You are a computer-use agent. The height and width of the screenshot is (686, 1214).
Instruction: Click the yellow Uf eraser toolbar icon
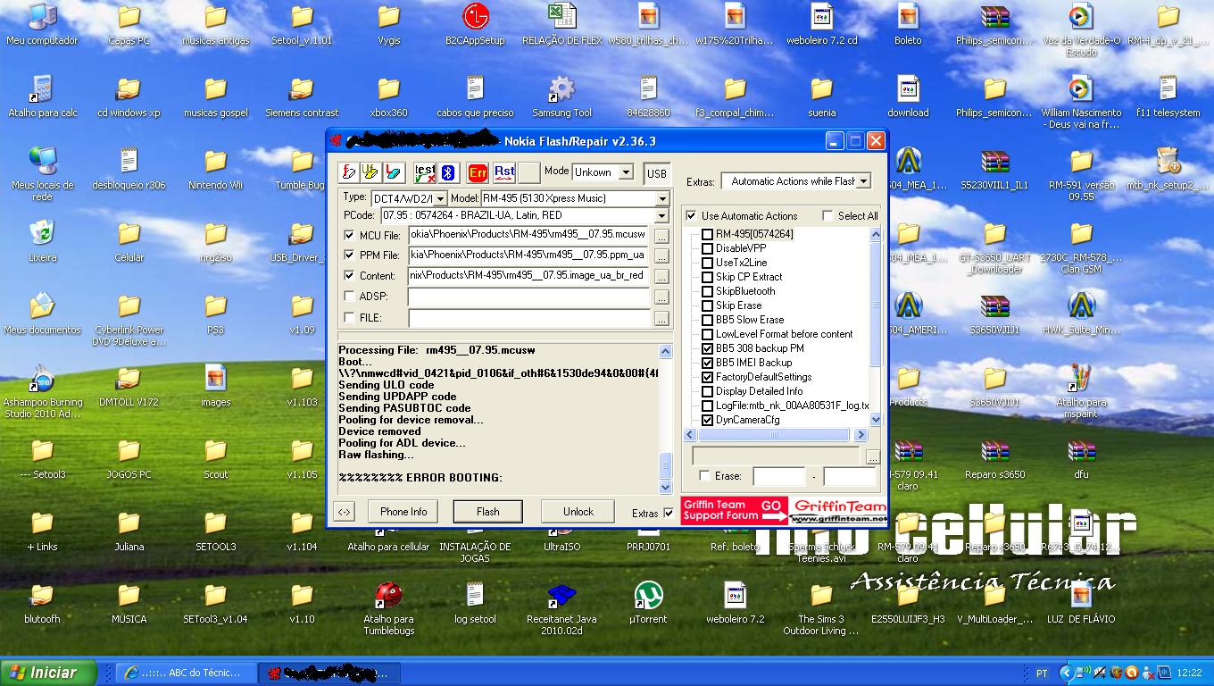point(371,172)
